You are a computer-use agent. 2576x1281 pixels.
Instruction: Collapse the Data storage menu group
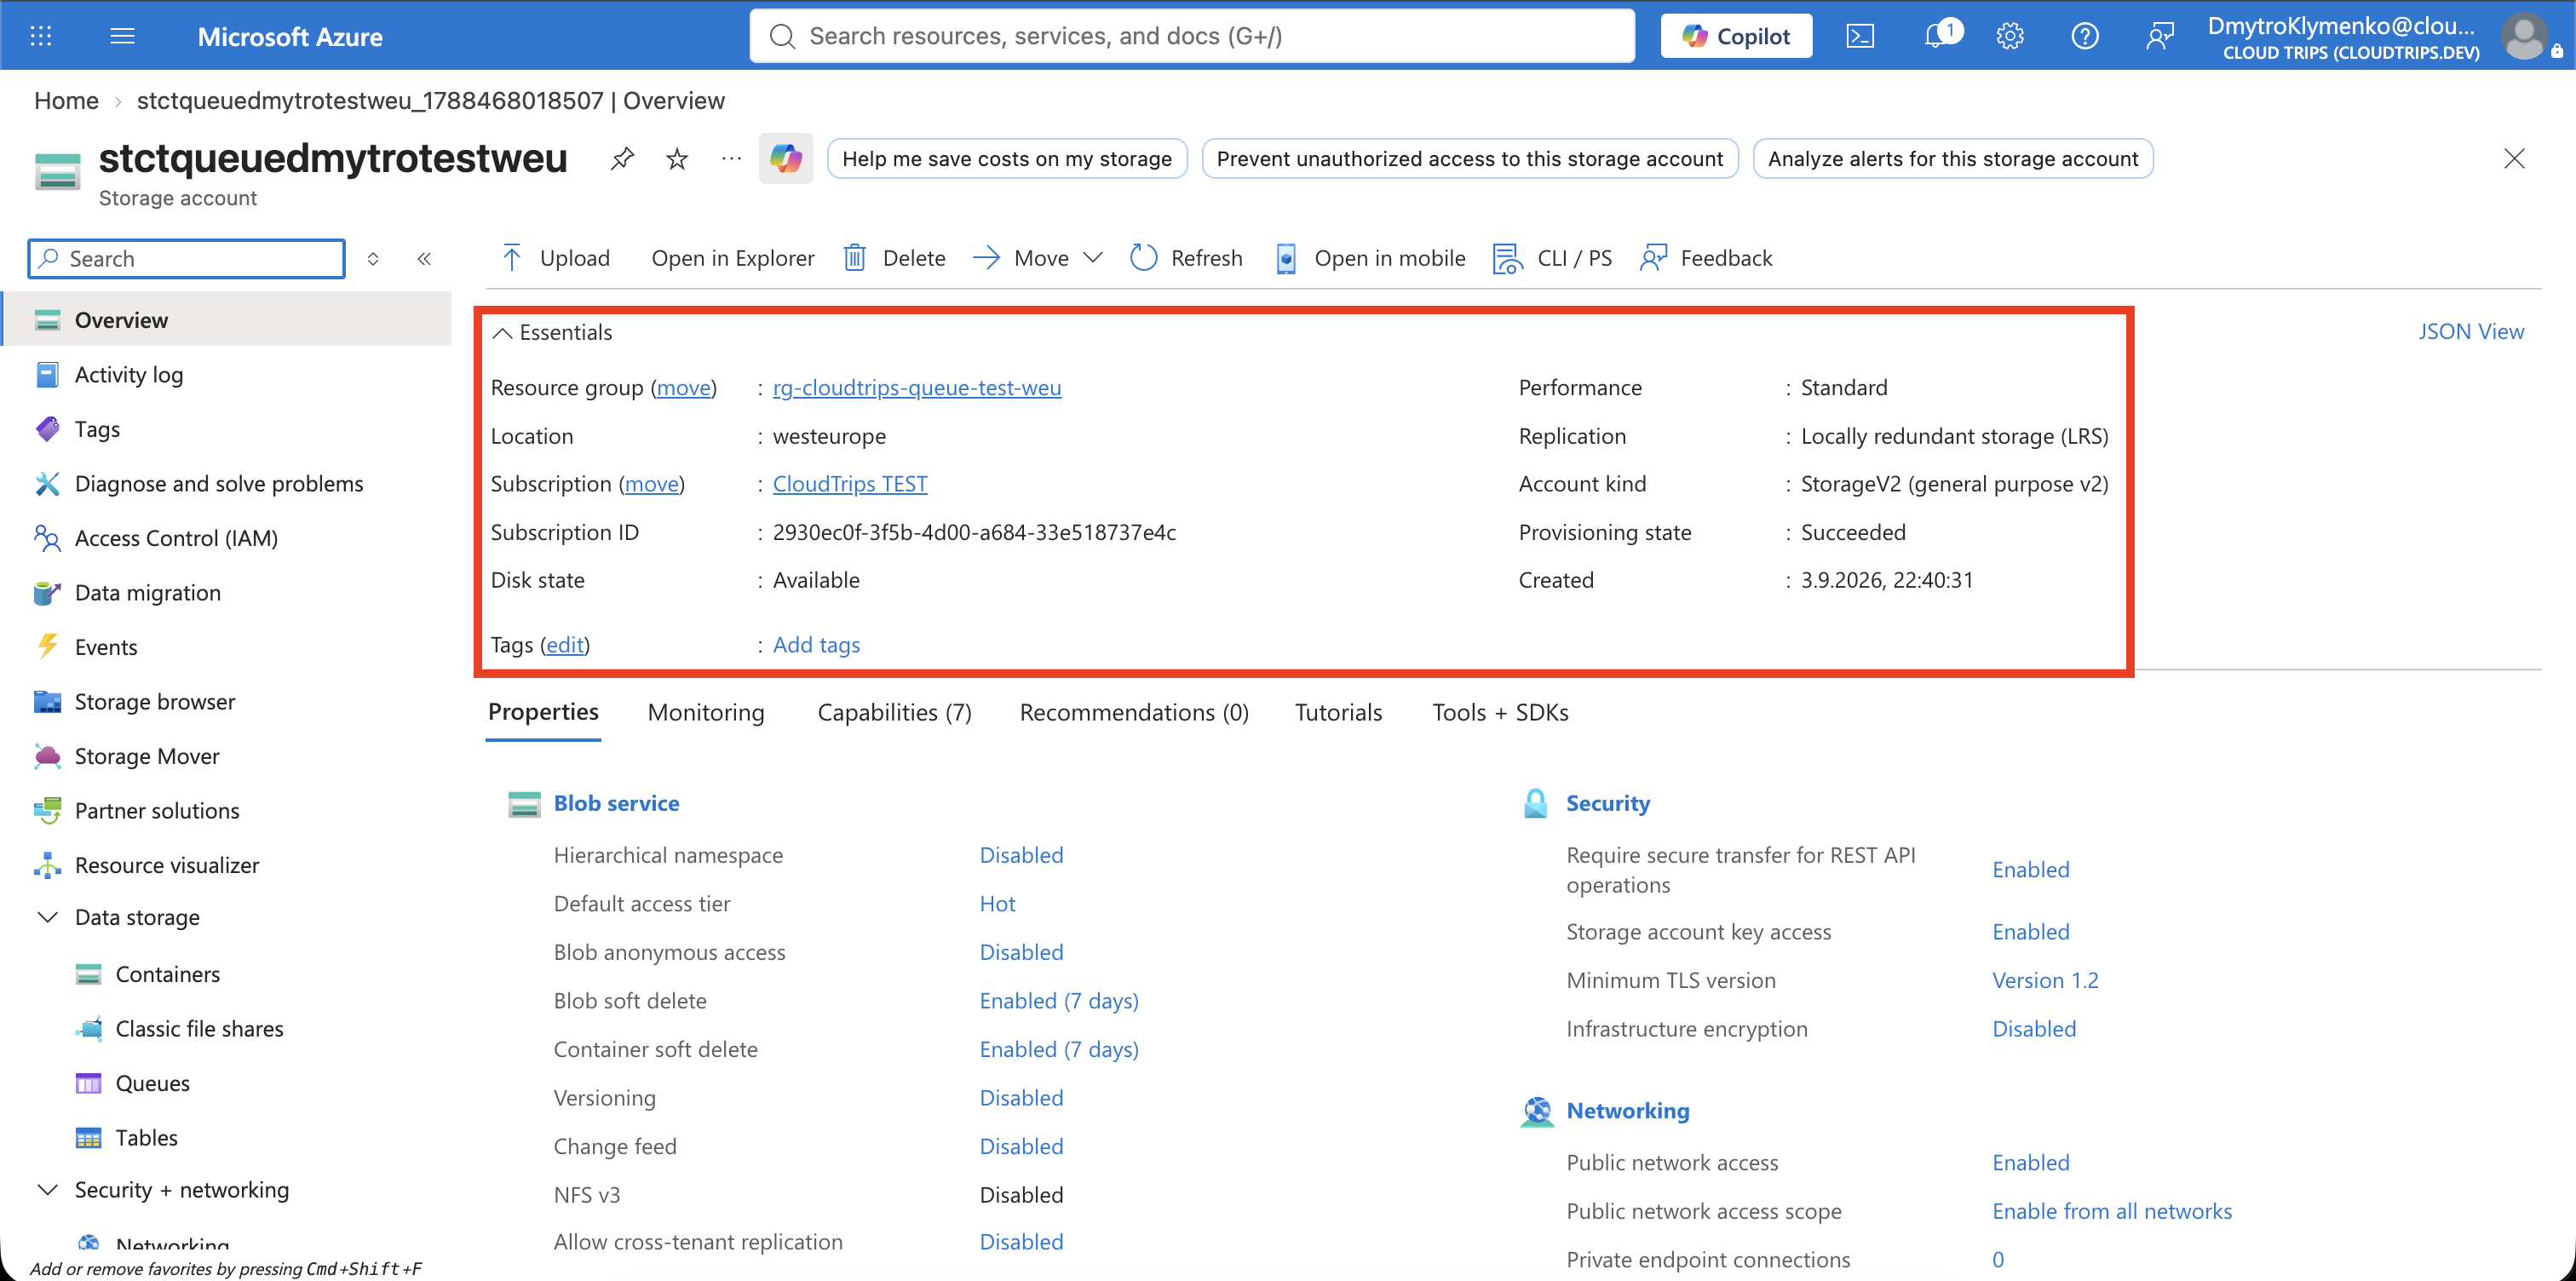click(47, 918)
